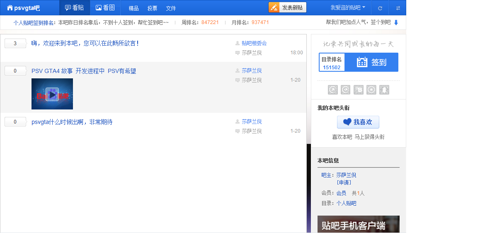Click the author icon in the PSV GTA4 thread
The image size is (485, 233).
coord(238,70)
